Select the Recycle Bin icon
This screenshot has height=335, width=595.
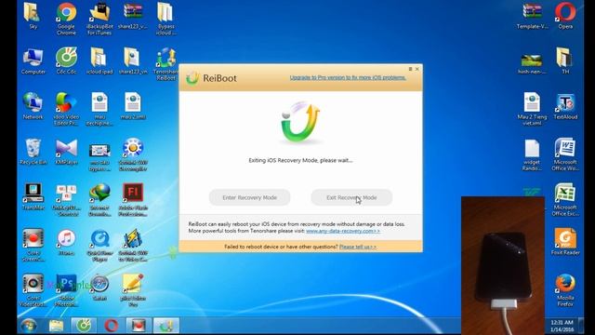coord(33,152)
